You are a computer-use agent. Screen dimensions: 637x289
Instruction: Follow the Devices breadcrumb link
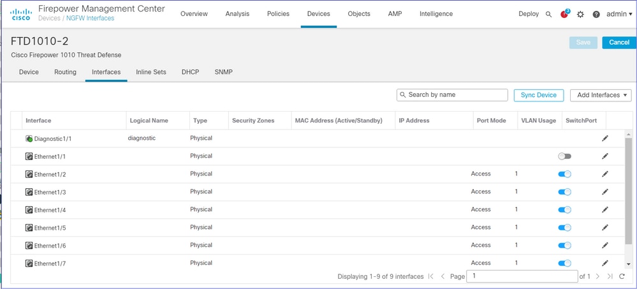tap(48, 19)
